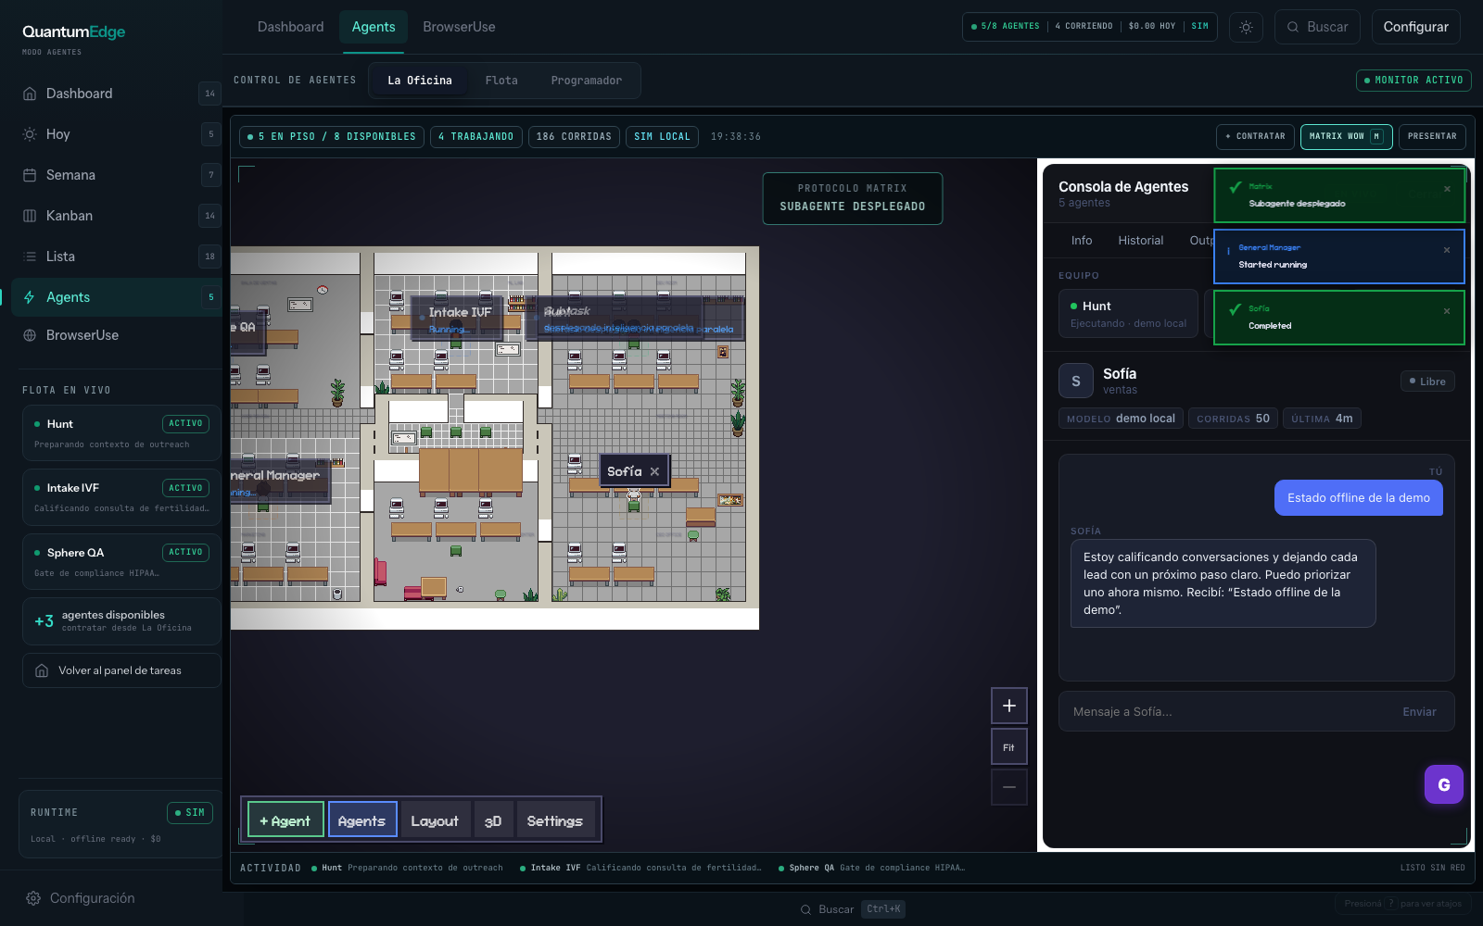Open Configuración gear at sidebar bottom

(x=82, y=898)
